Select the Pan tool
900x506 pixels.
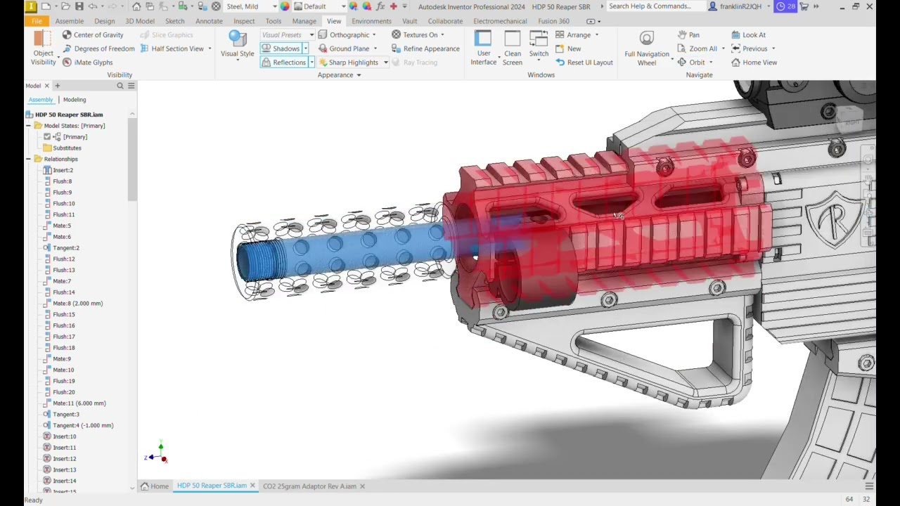(x=688, y=34)
